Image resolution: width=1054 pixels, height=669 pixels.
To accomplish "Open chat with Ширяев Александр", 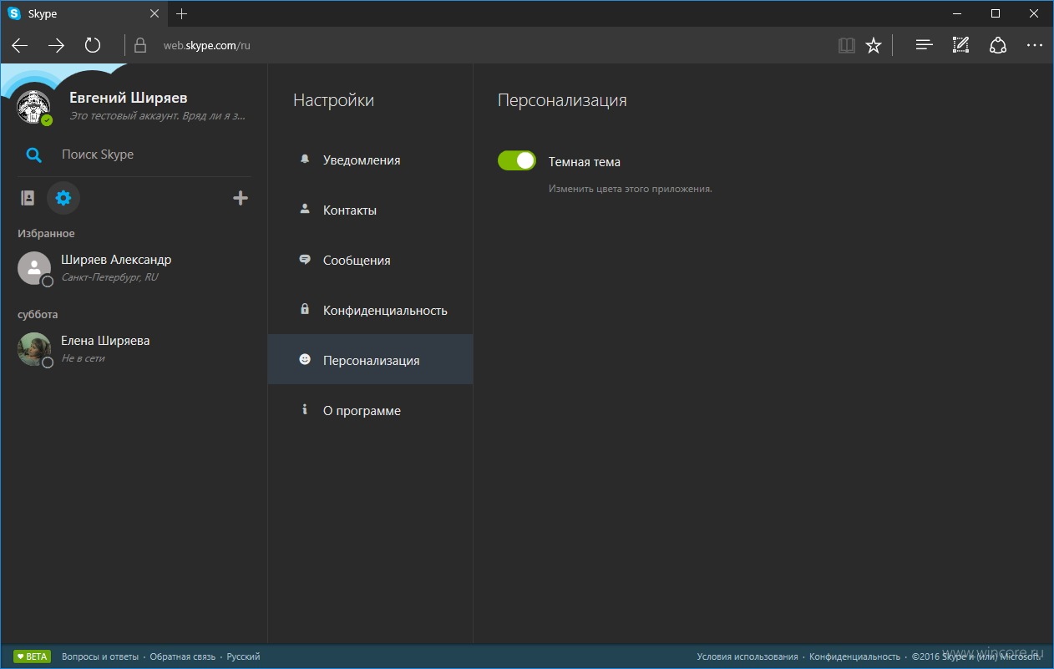I will point(134,268).
